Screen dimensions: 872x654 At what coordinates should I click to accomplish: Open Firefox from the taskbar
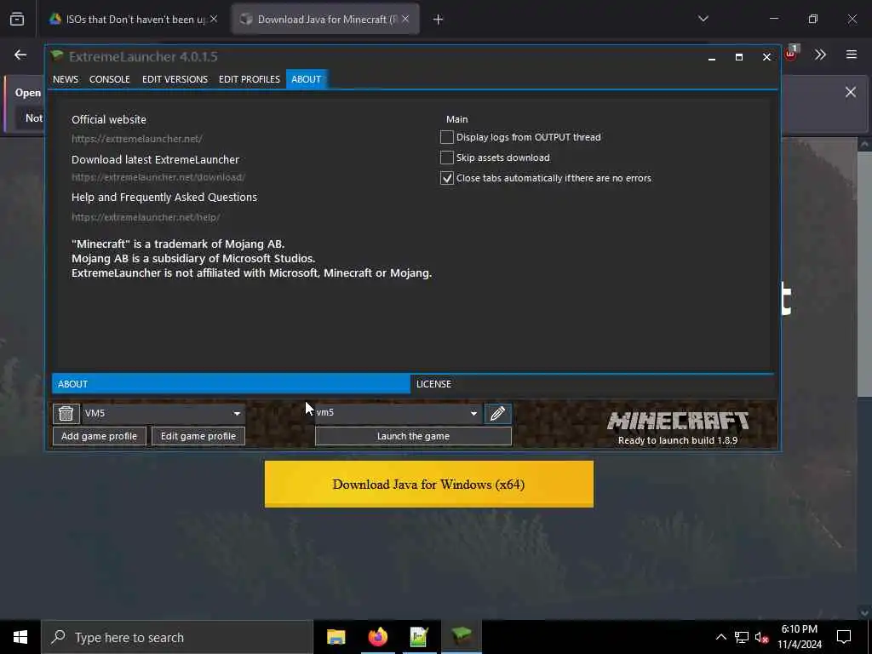pos(377,637)
